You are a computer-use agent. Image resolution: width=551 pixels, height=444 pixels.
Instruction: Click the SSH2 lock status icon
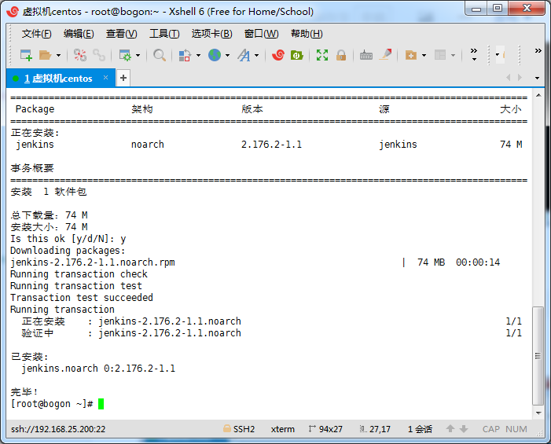[227, 428]
